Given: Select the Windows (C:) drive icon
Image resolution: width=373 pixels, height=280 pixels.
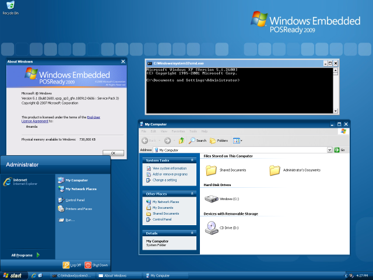Looking at the screenshot, I should [211, 199].
